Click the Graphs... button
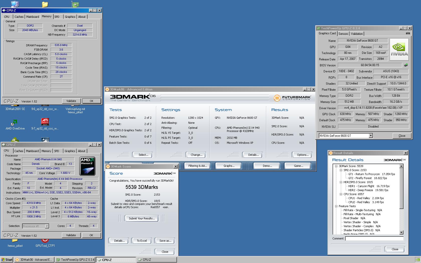Image resolution: width=421 pixels, height=263 pixels. click(x=229, y=166)
